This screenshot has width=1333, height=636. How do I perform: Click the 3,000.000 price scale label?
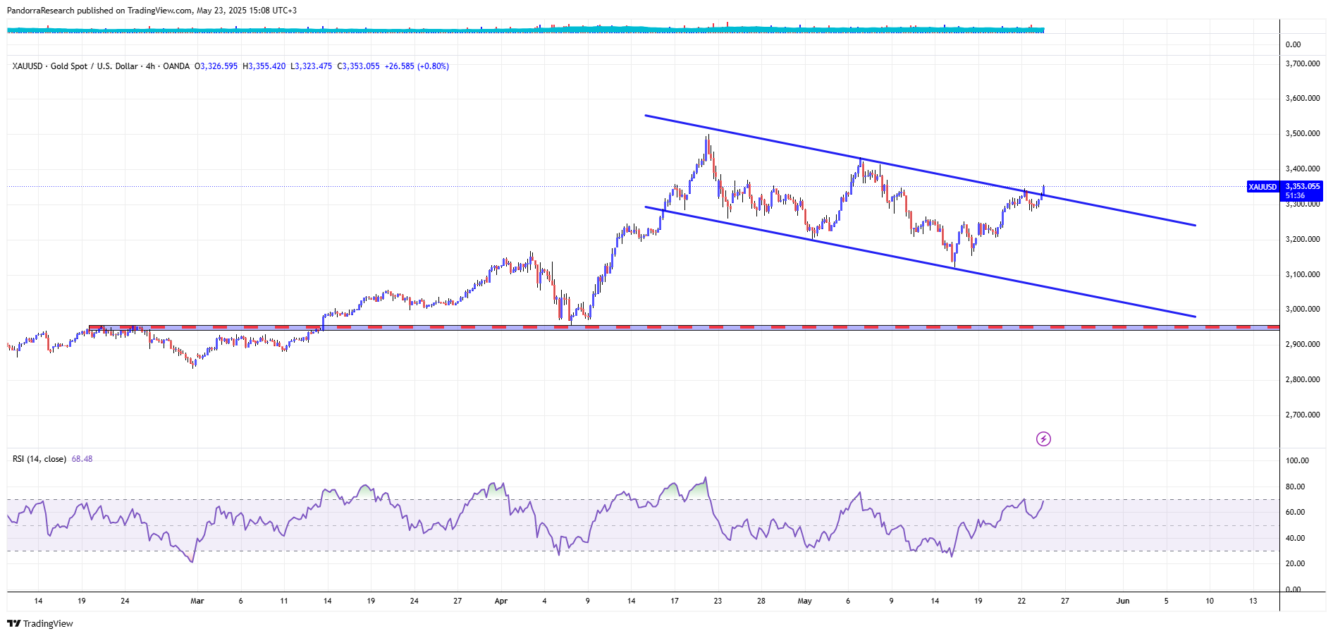[1303, 310]
